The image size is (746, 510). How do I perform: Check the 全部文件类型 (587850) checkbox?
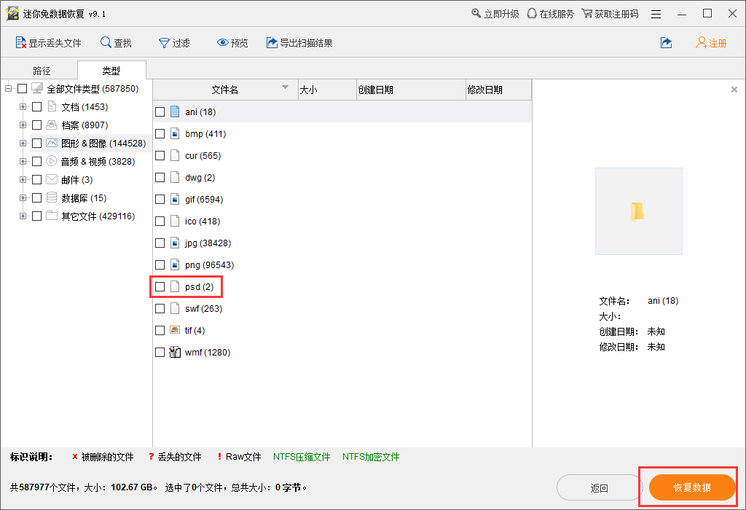(22, 88)
